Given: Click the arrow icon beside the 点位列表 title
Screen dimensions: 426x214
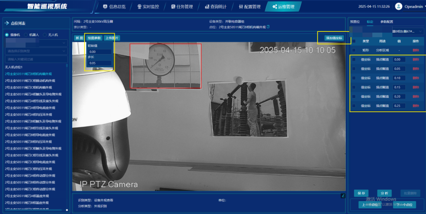Looking at the screenshot, I should point(7,23).
